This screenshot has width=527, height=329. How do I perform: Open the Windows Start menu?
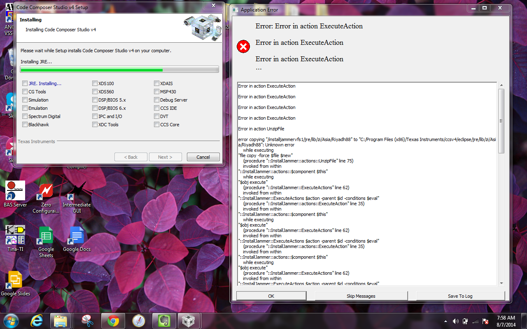[x=11, y=320]
